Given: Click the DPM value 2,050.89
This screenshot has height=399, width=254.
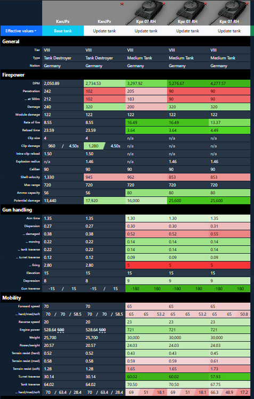Looking at the screenshot, I should coord(53,83).
